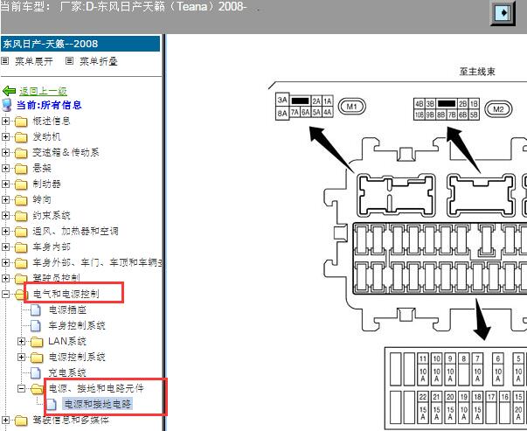Image resolution: width=527 pixels, height=431 pixels.
Task: Select the 电气和电源控制 tree item
Action: (66, 294)
